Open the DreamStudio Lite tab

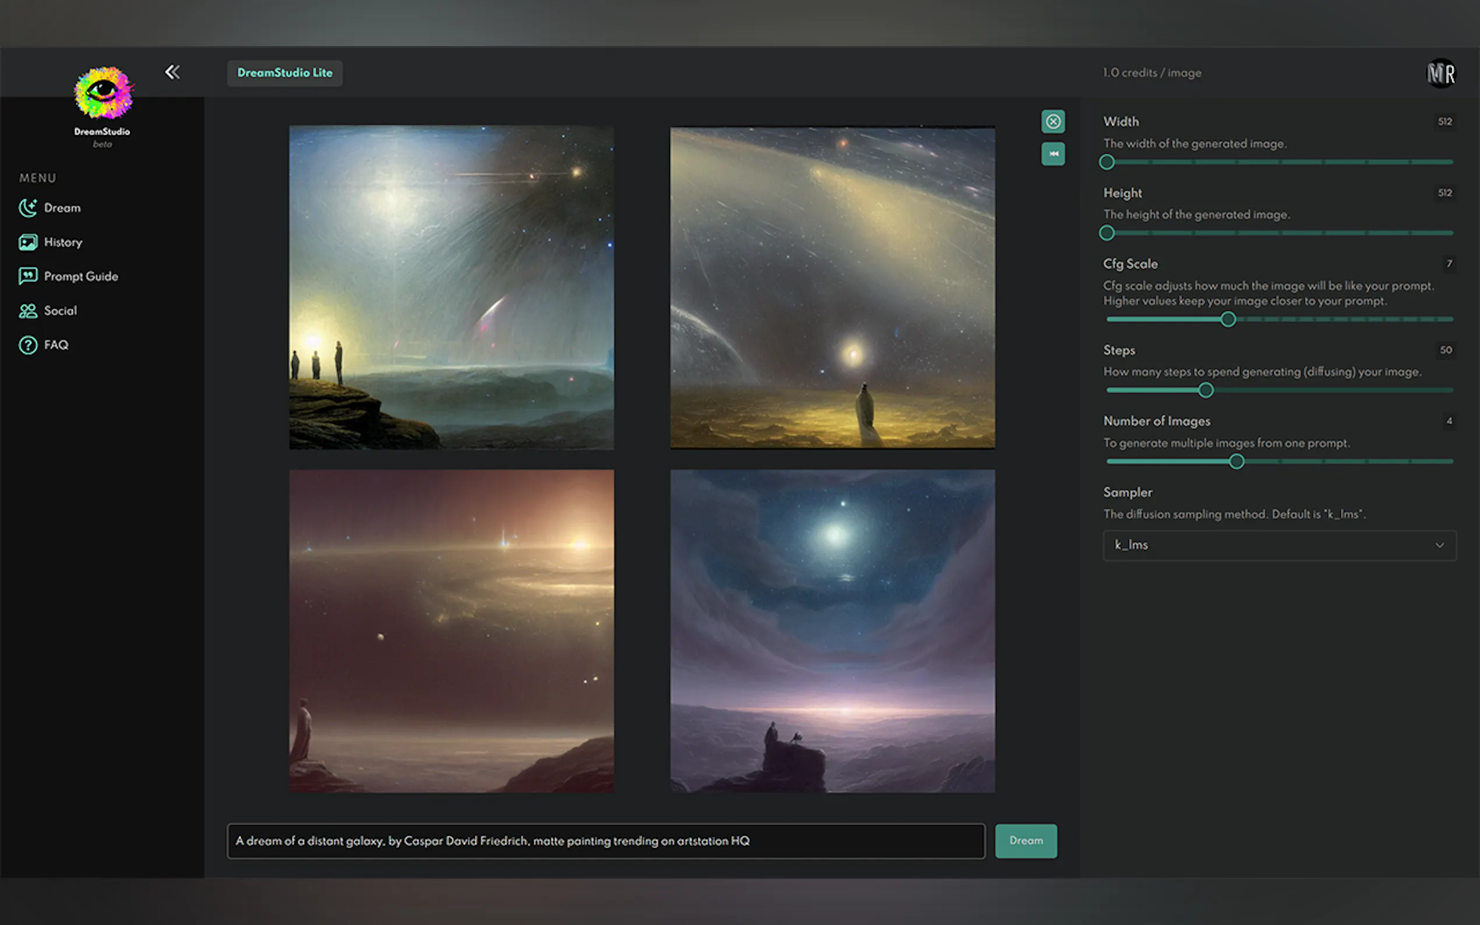tap(284, 73)
